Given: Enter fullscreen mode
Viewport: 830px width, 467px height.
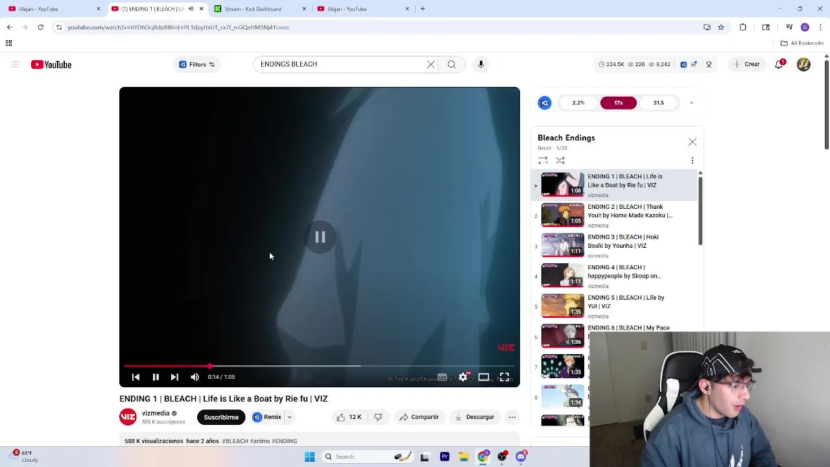Looking at the screenshot, I should (x=504, y=377).
